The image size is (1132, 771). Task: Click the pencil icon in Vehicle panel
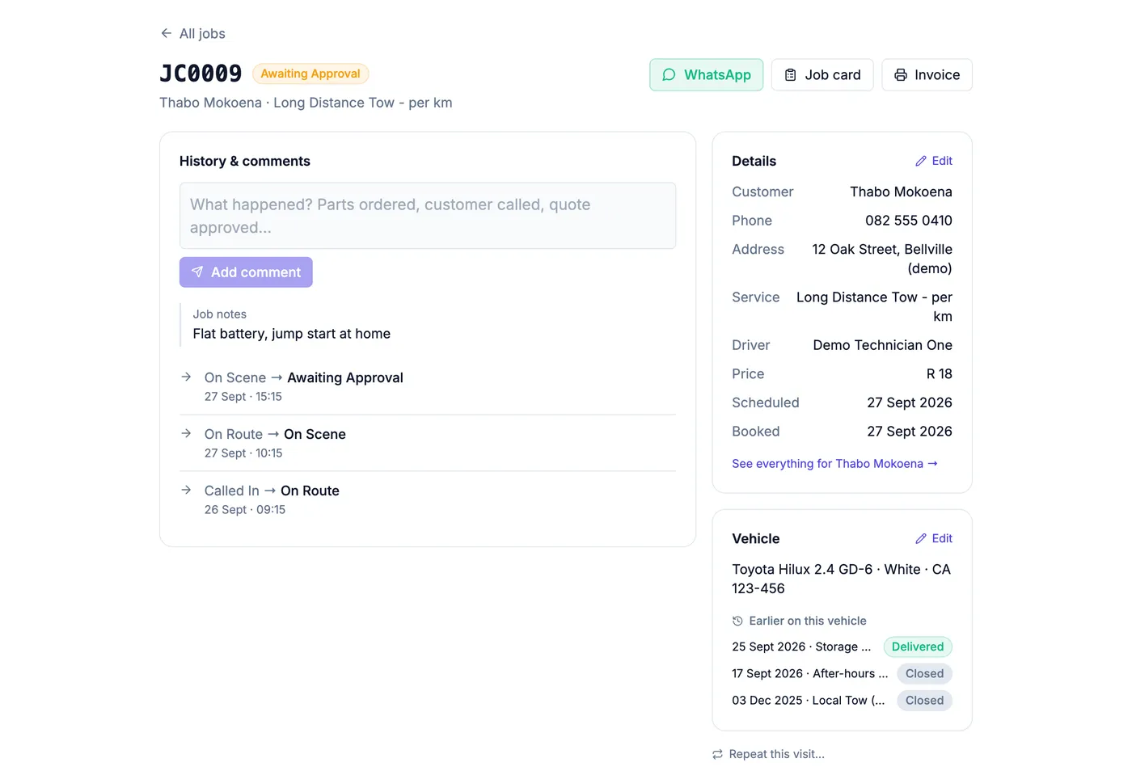click(921, 538)
